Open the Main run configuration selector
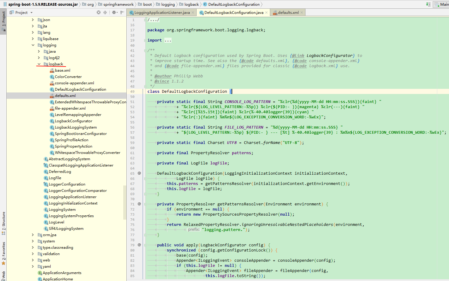Screen dimensions: 449x281 (441, 4)
